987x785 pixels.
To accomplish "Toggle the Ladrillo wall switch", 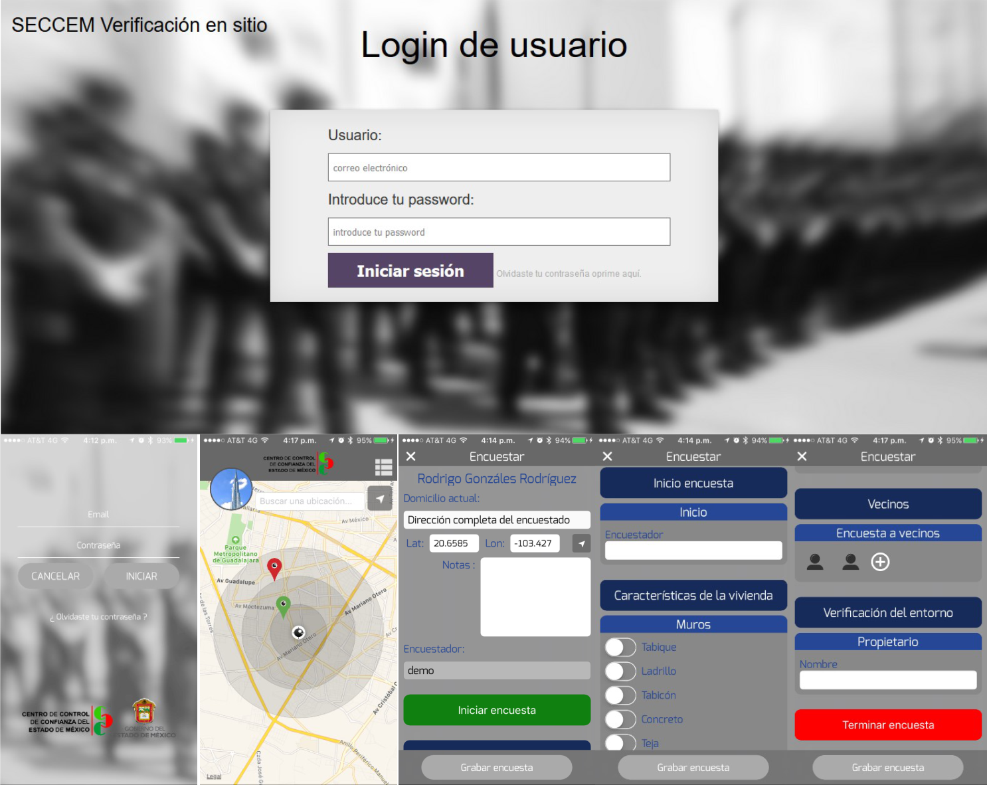I will tap(620, 671).
